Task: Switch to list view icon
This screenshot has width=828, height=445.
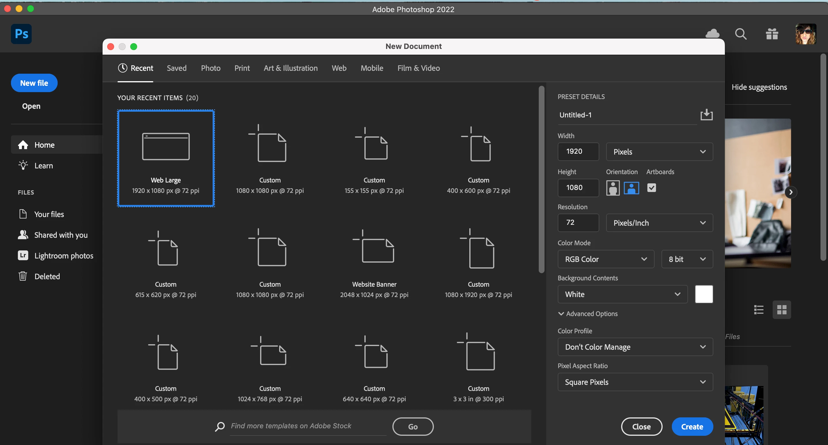Action: pyautogui.click(x=759, y=309)
